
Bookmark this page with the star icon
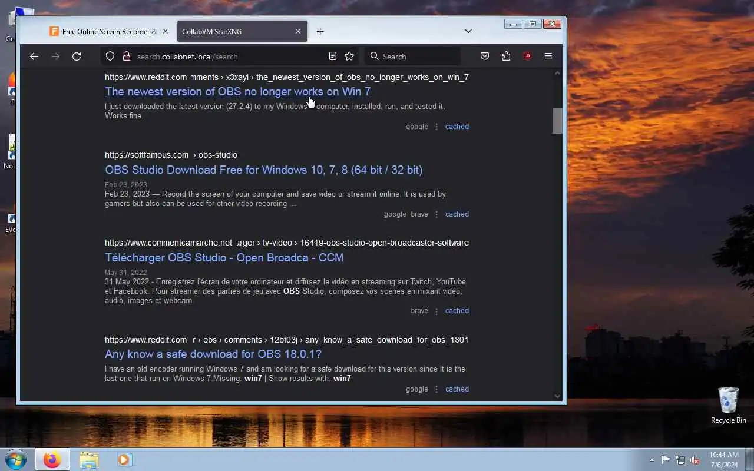[x=349, y=57]
